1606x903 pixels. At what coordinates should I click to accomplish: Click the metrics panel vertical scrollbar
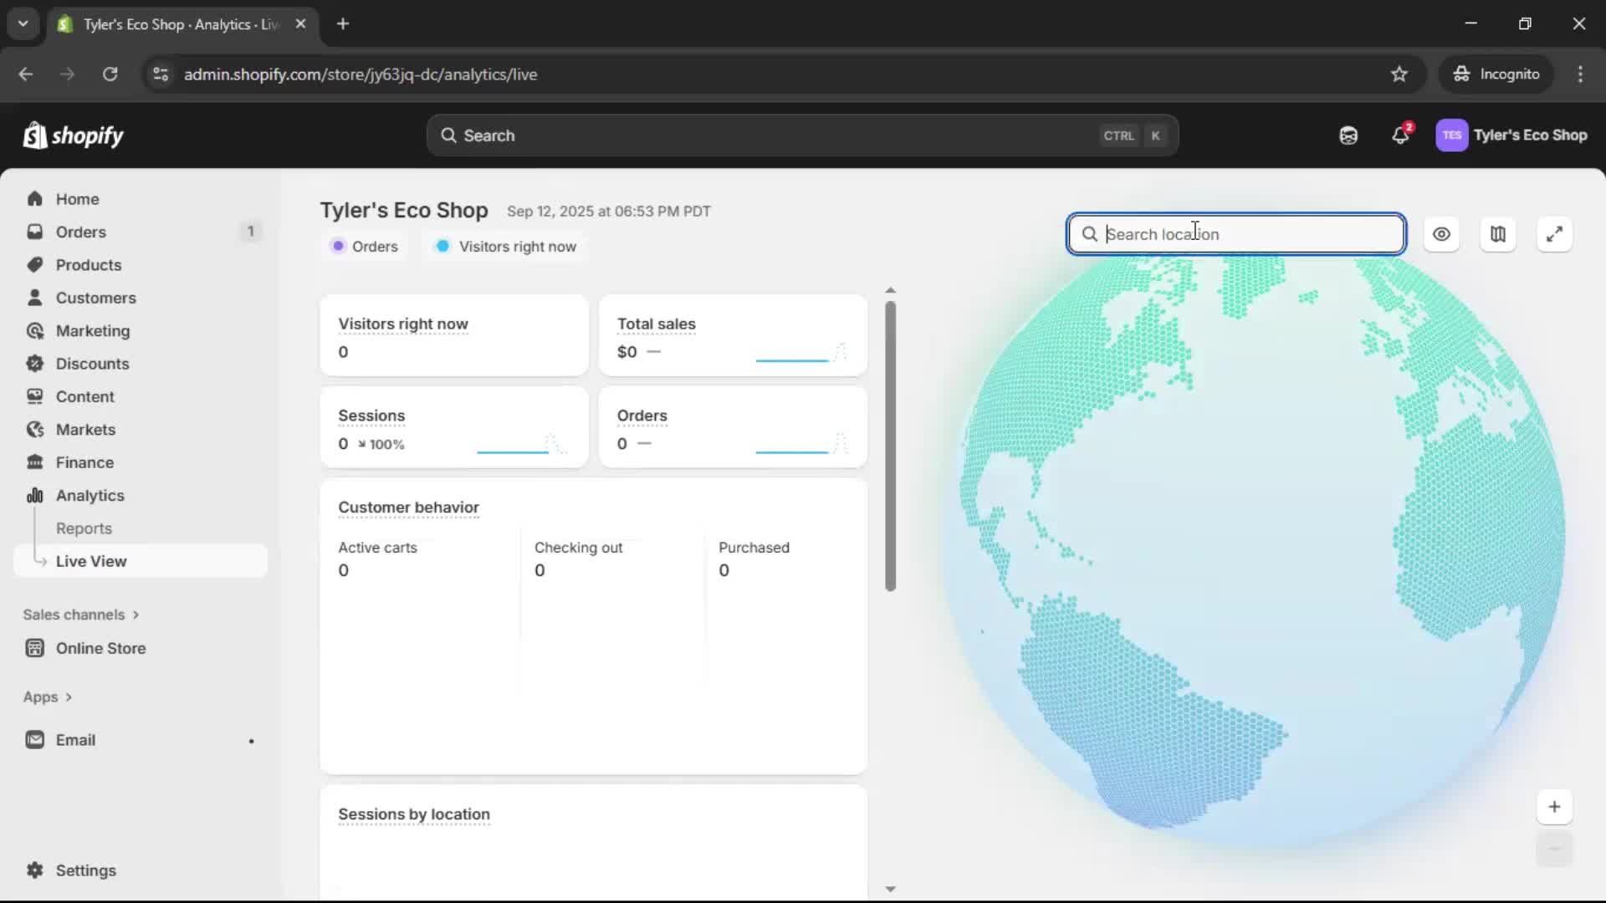pyautogui.click(x=890, y=446)
